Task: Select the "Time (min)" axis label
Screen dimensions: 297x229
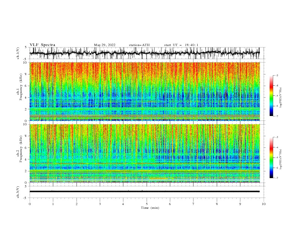Action: coord(150,208)
